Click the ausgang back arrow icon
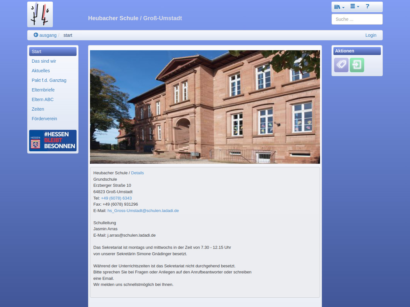Screen dimensions: 410x307 click(x=36, y=35)
